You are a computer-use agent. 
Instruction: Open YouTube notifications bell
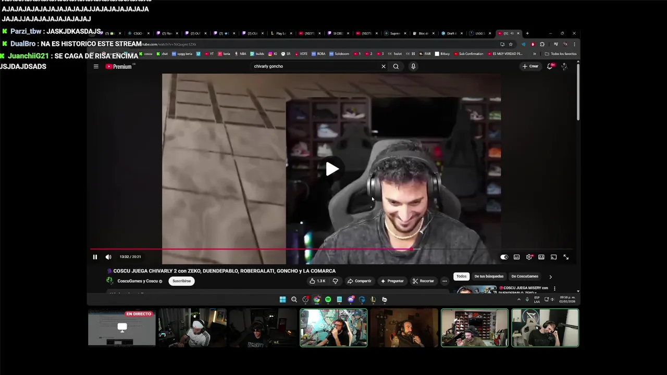(x=550, y=66)
